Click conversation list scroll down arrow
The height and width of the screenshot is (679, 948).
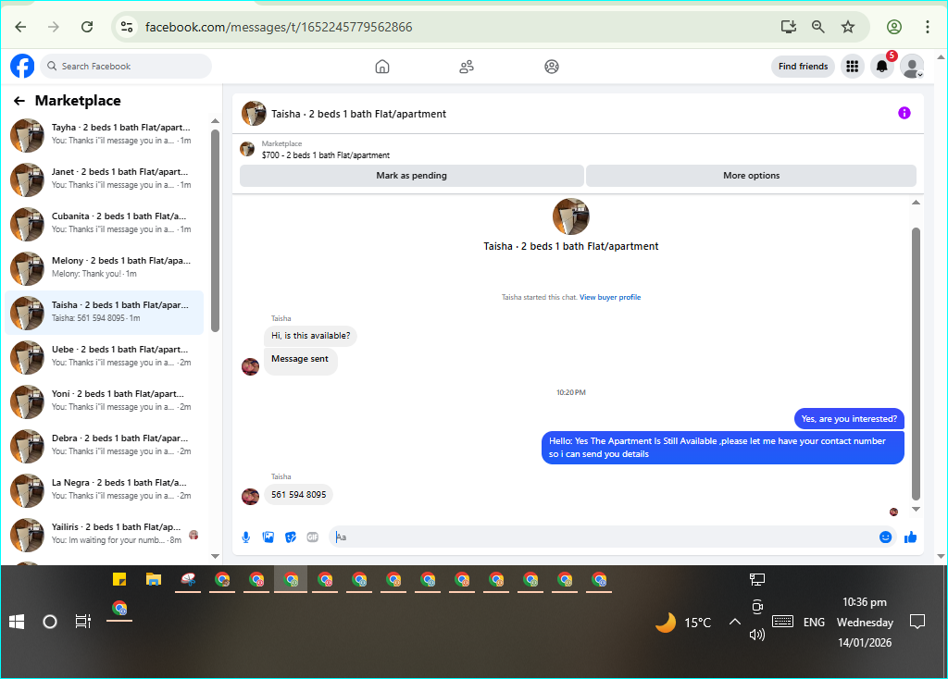[x=215, y=556]
